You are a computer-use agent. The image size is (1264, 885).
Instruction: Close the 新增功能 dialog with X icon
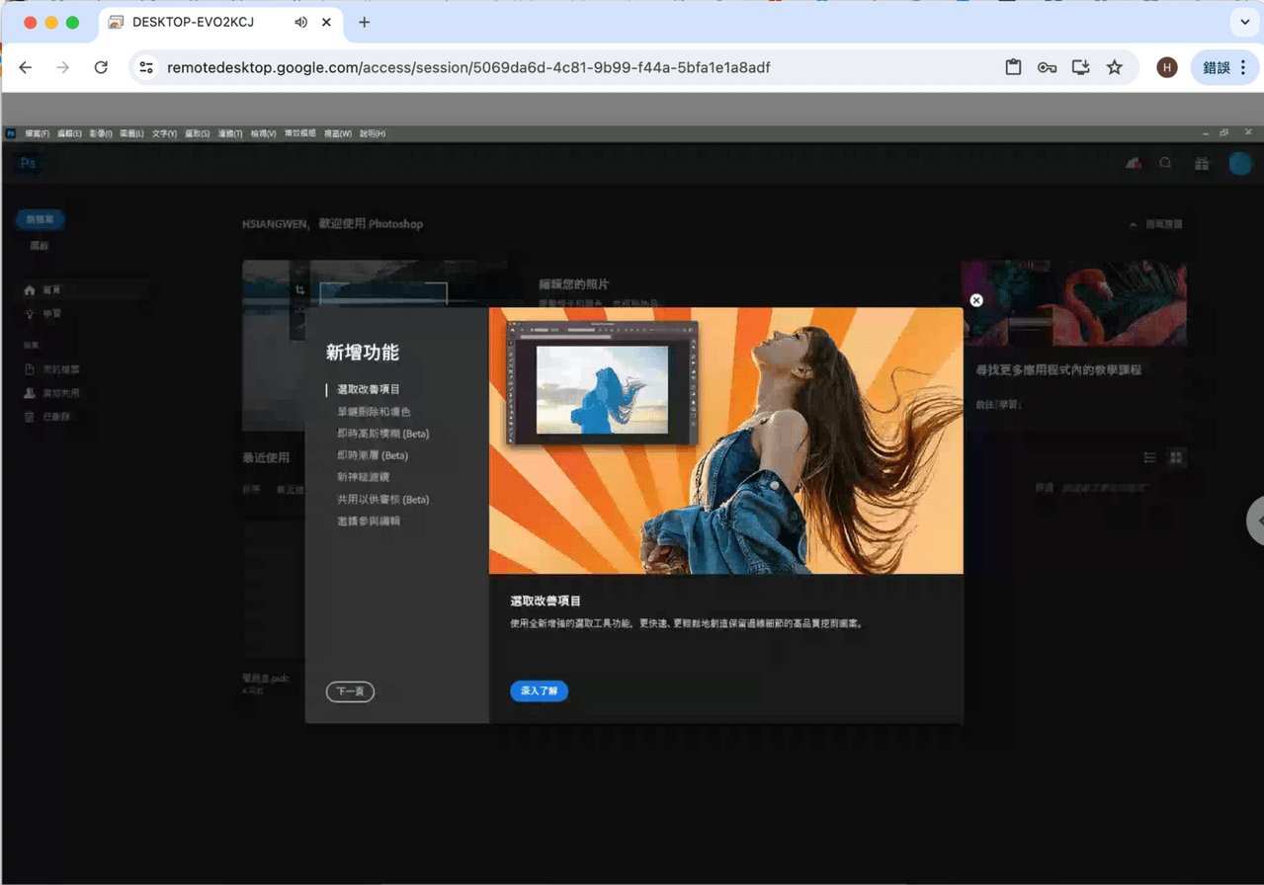(x=976, y=300)
